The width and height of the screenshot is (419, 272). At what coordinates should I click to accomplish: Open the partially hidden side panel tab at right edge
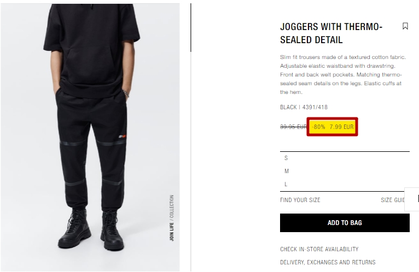[x=412, y=199]
